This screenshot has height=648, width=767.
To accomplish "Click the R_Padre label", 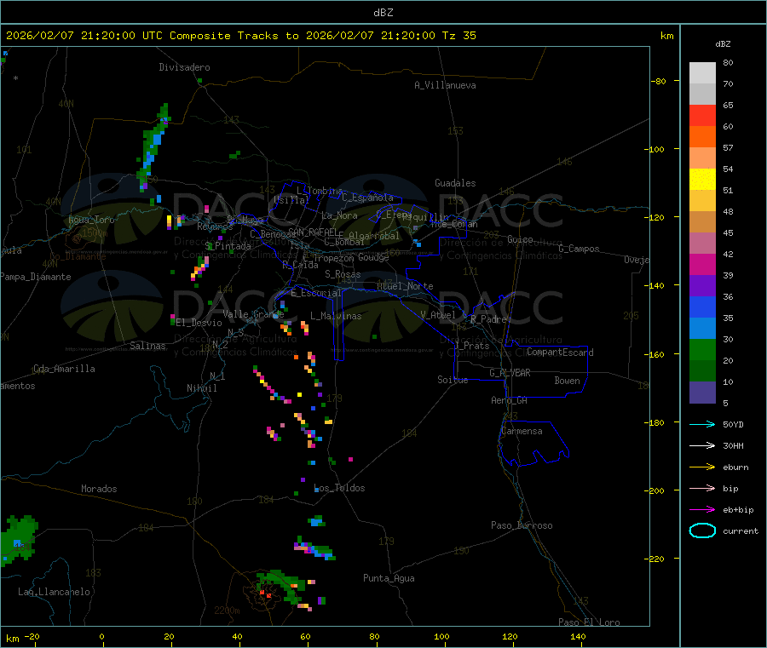I will click(x=488, y=319).
